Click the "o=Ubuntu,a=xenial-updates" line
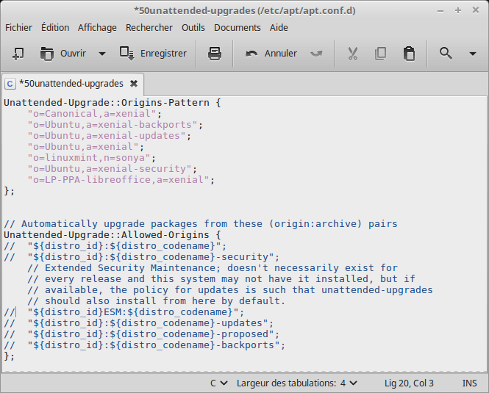This screenshot has width=489, height=393. point(109,136)
